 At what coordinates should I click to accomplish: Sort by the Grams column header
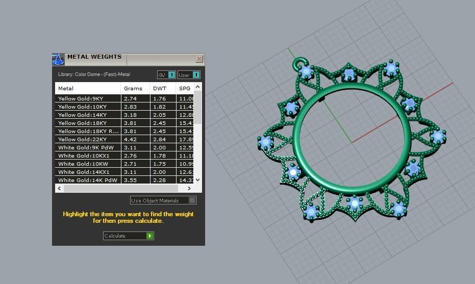click(135, 88)
